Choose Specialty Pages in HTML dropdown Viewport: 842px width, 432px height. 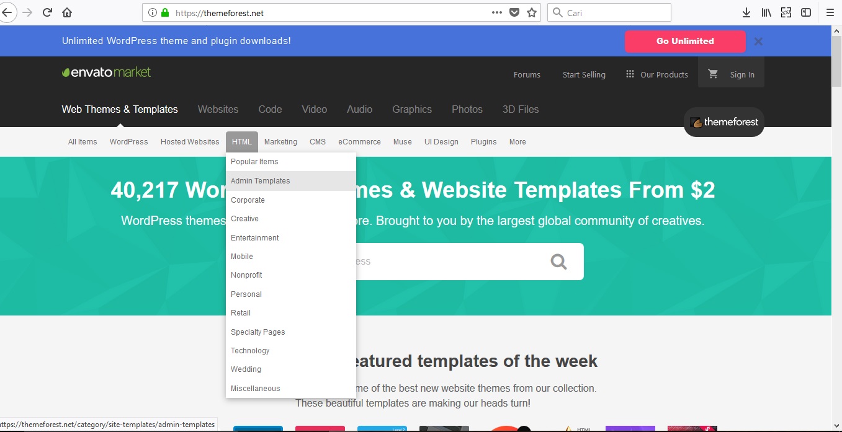tap(291, 332)
